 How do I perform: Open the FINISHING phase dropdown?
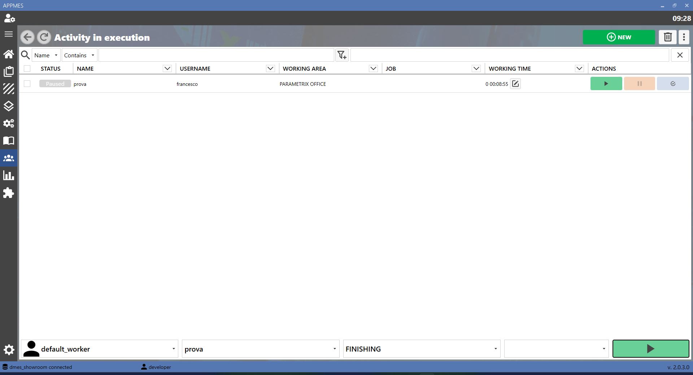pyautogui.click(x=422, y=349)
